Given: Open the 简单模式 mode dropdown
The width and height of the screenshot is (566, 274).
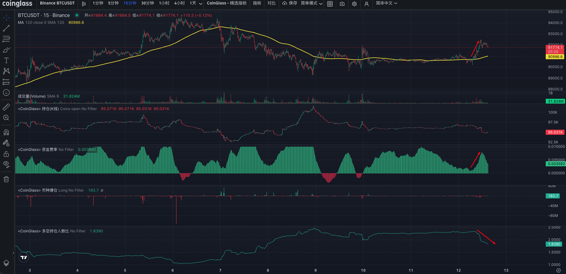Looking at the screenshot, I should pyautogui.click(x=313, y=3).
